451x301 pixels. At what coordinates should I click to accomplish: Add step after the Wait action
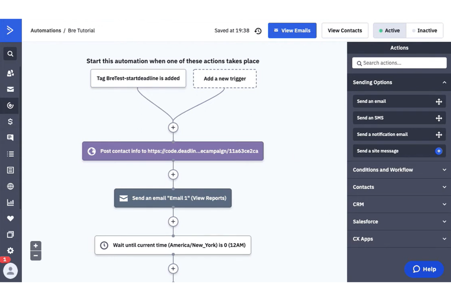point(173,269)
